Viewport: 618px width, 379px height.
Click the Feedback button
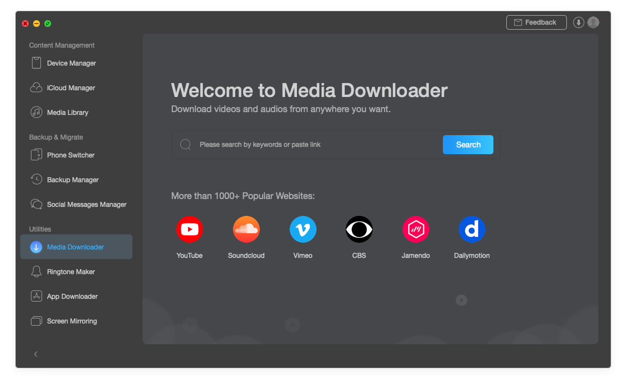[x=536, y=22]
